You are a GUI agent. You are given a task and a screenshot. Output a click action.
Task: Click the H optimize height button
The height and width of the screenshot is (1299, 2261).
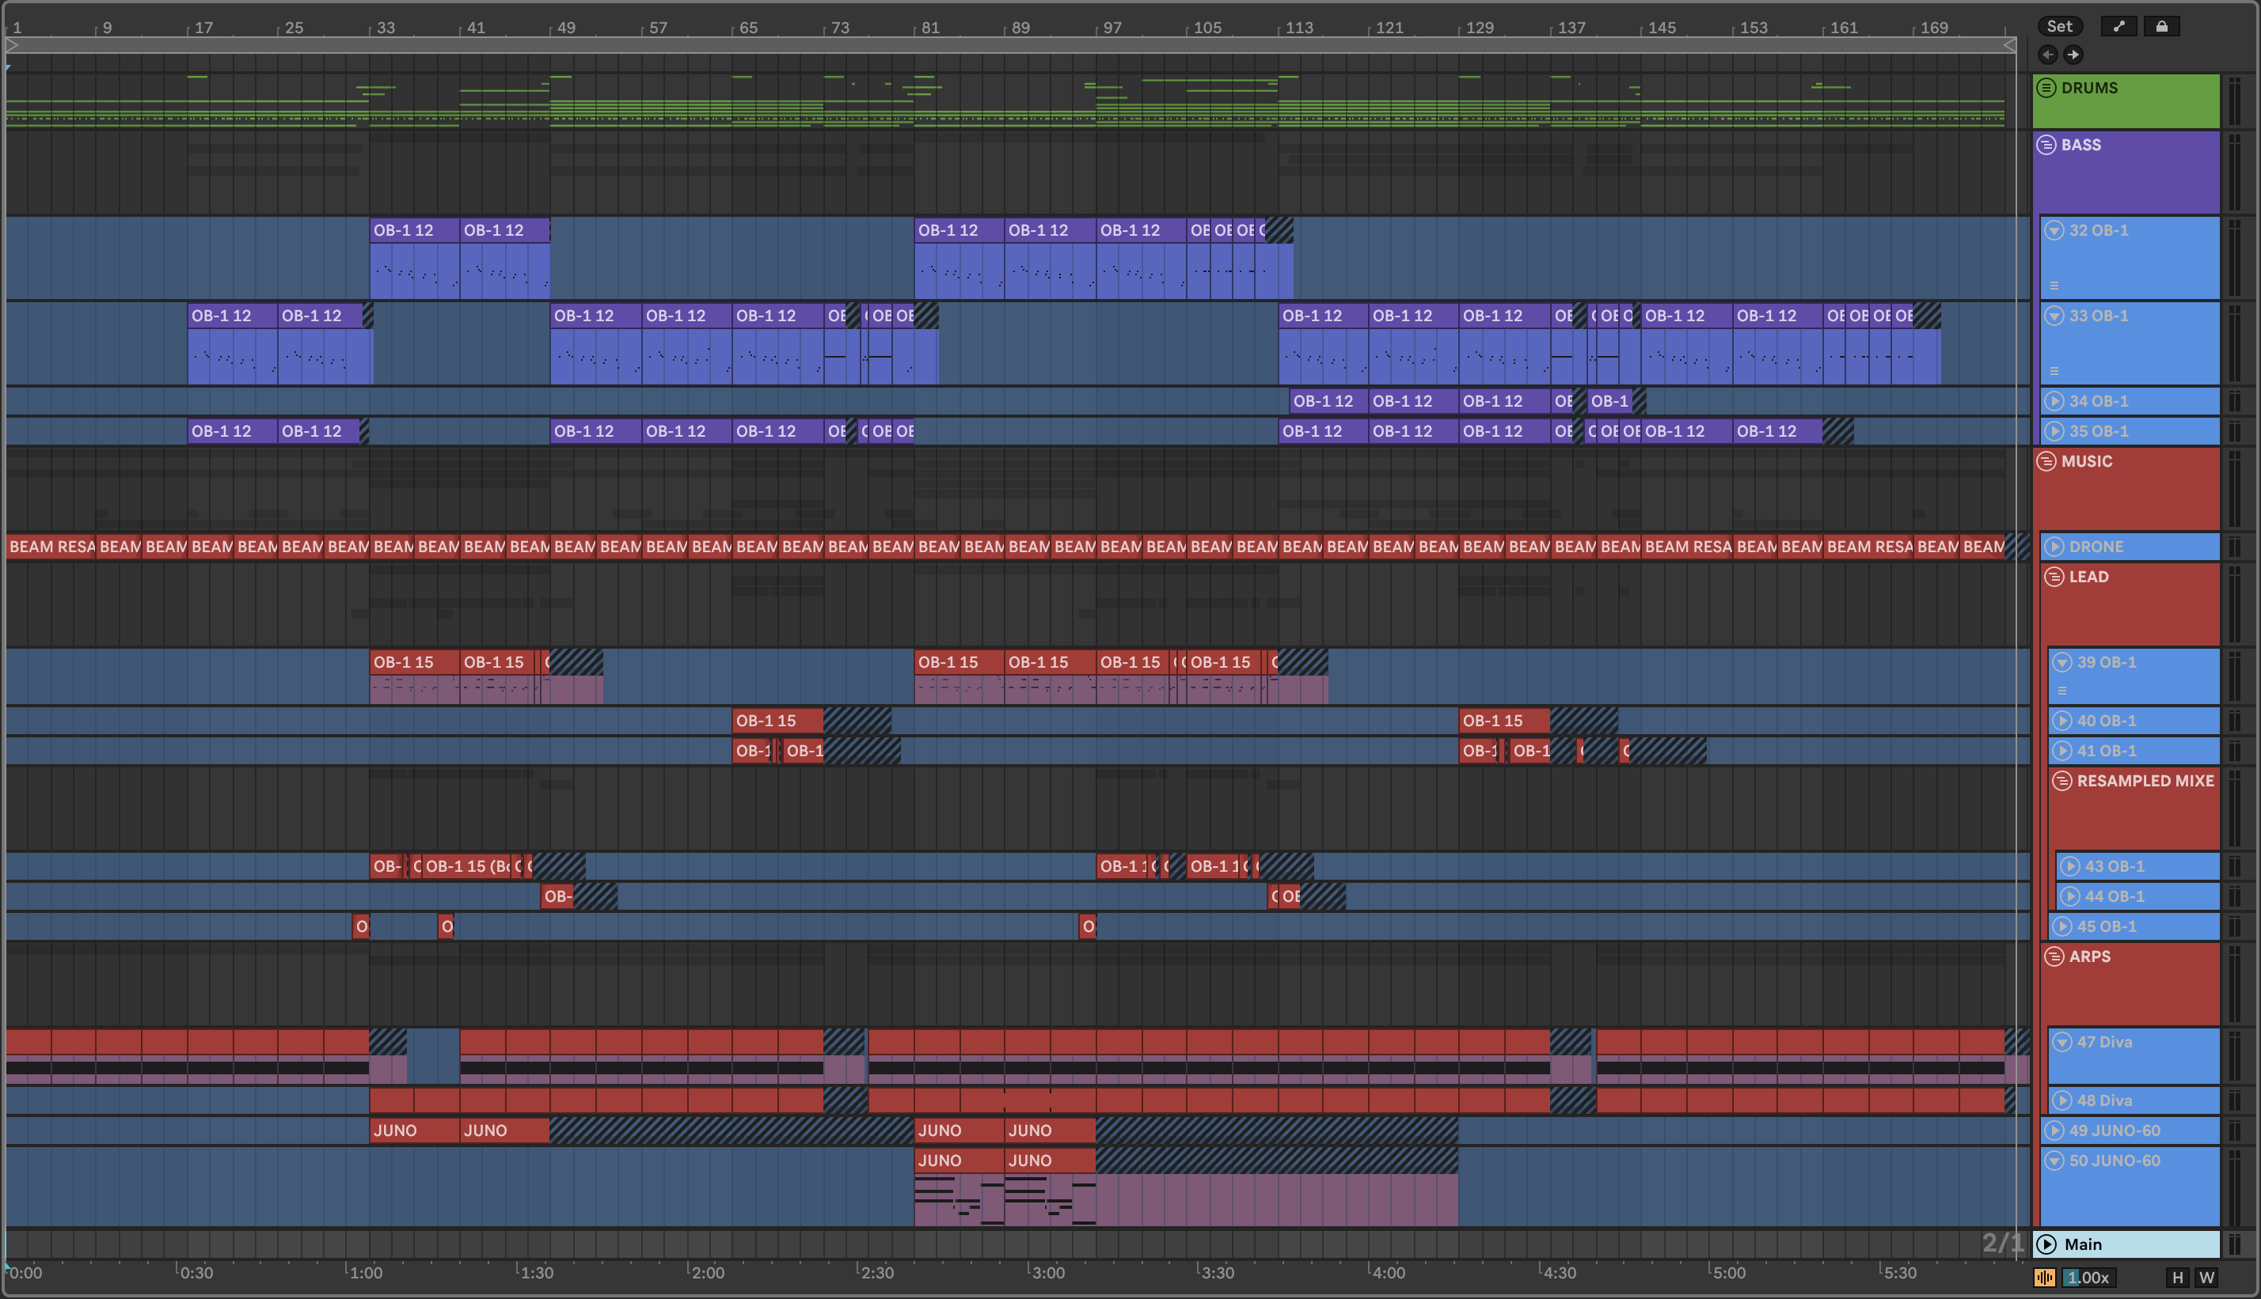[2178, 1278]
